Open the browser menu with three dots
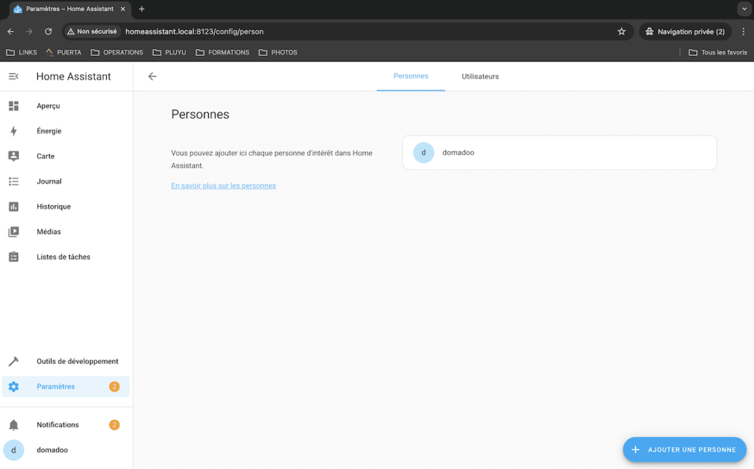The image size is (754, 469). pos(744,31)
